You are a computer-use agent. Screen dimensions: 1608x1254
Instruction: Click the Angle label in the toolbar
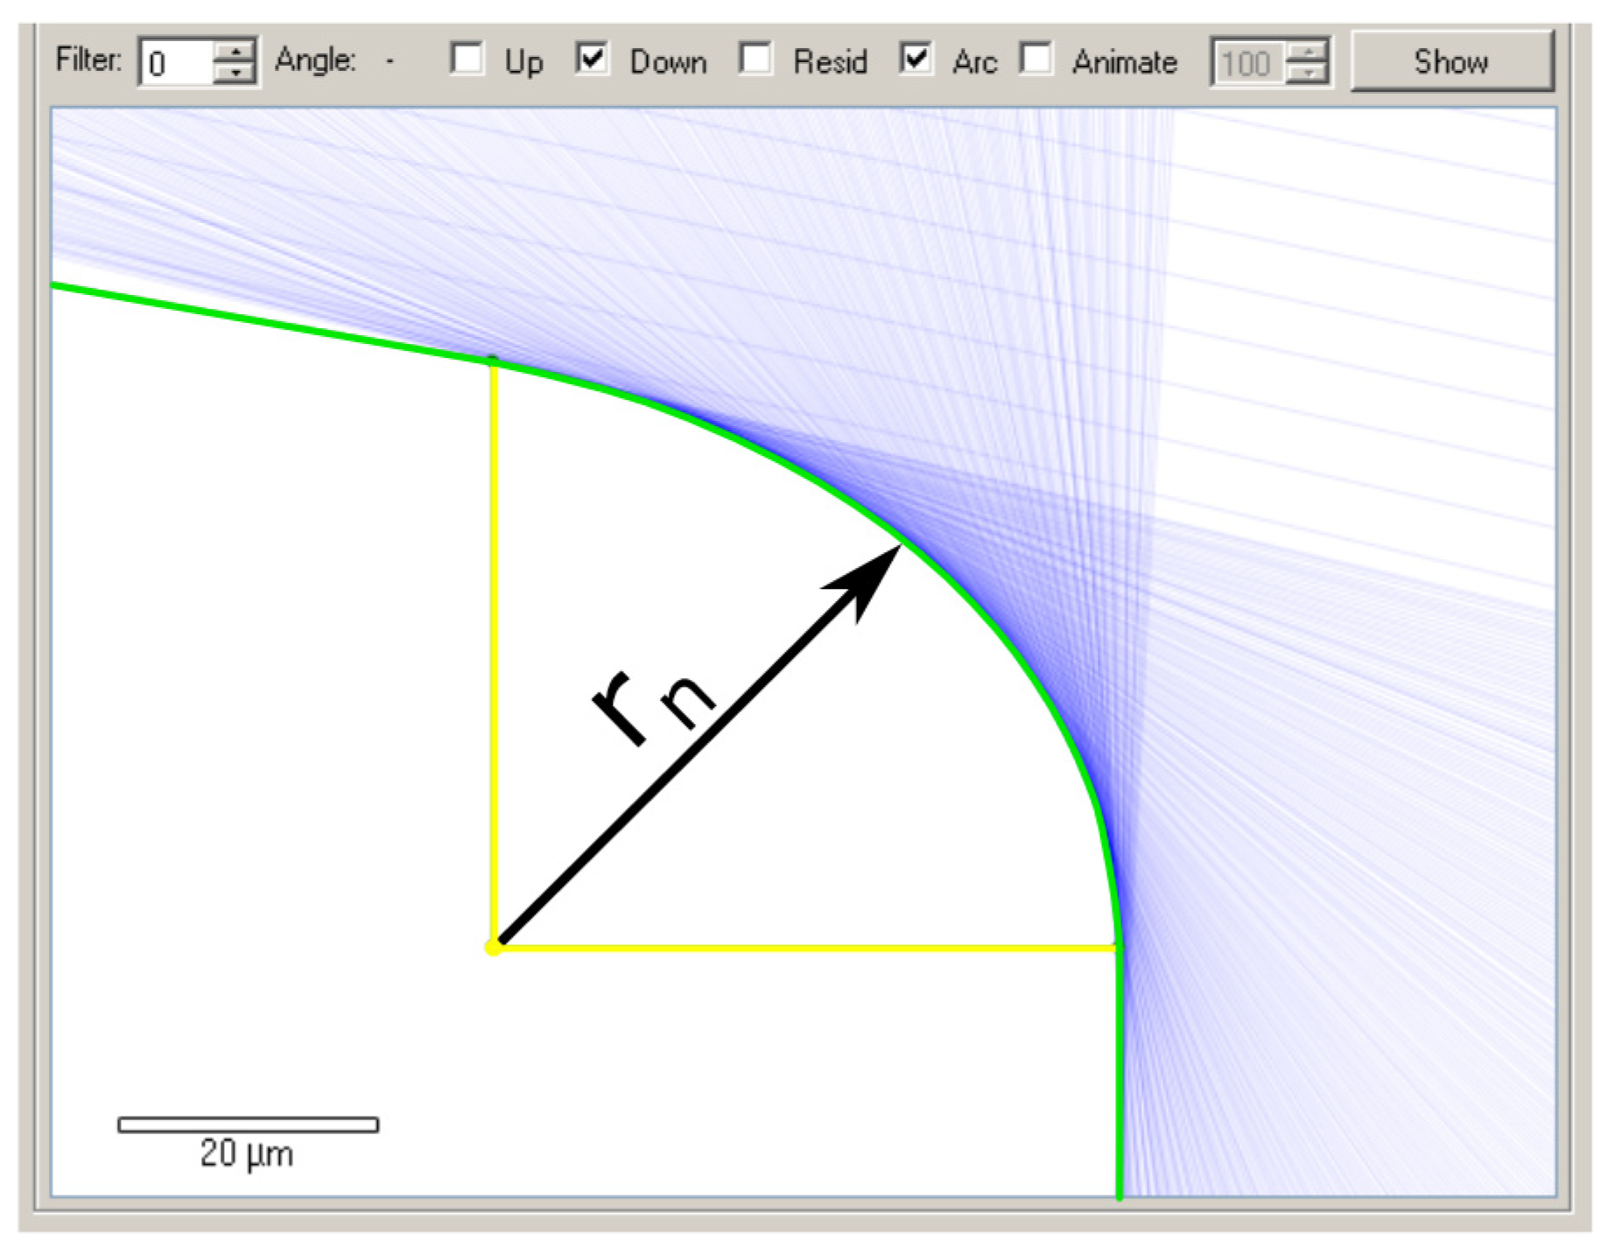tap(315, 60)
